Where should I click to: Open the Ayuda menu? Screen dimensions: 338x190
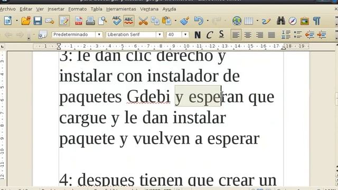pyautogui.click(x=169, y=9)
